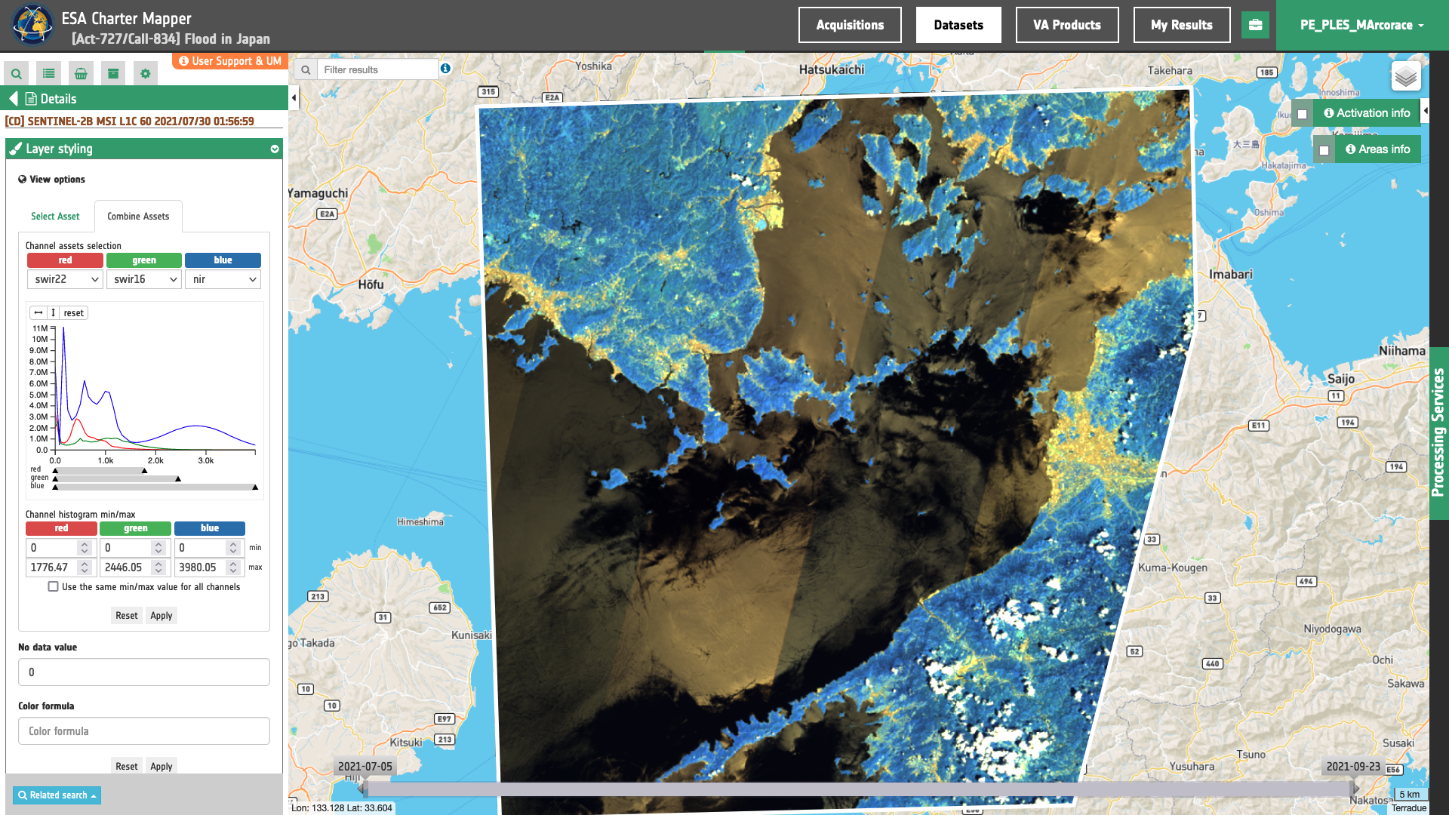Screen dimensions: 1449x815
Task: Open the archive box icon in the toolbar
Action: point(113,73)
